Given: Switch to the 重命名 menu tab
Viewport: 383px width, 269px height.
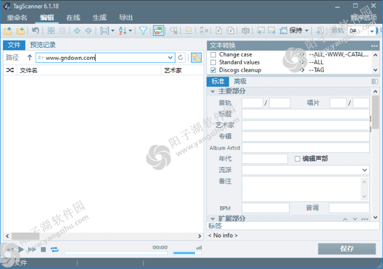Looking at the screenshot, I should (x=17, y=18).
